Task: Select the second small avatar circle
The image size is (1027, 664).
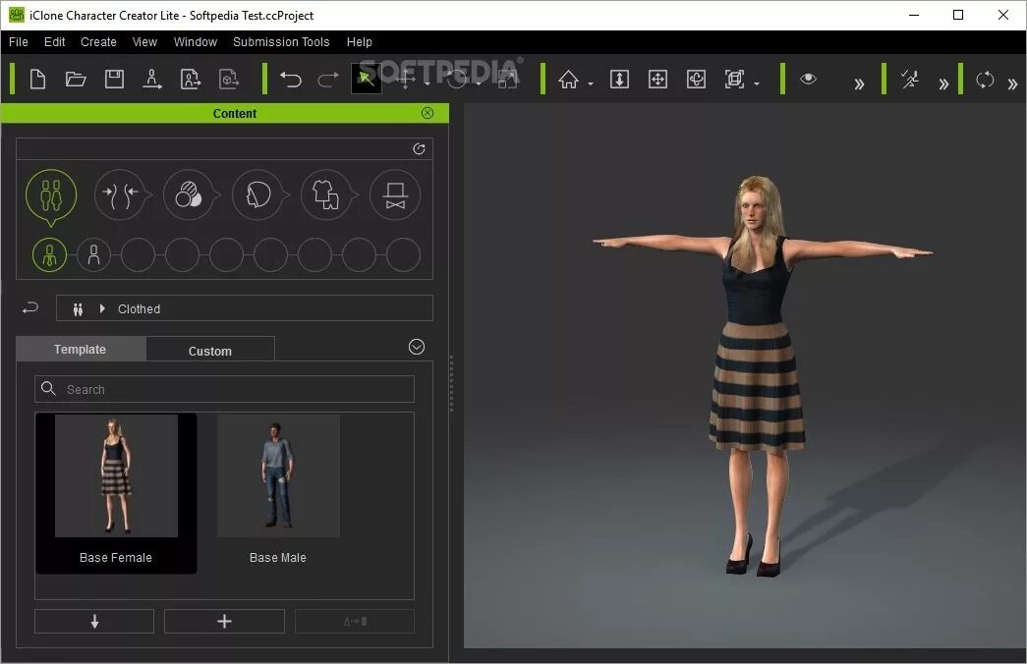Action: point(94,255)
